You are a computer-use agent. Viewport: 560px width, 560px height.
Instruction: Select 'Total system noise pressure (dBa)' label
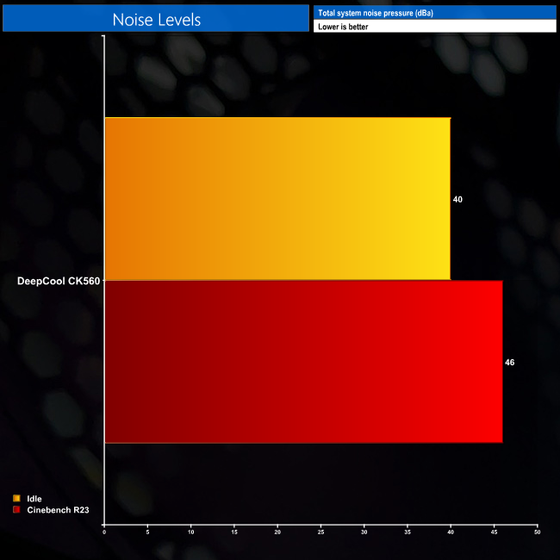376,13
